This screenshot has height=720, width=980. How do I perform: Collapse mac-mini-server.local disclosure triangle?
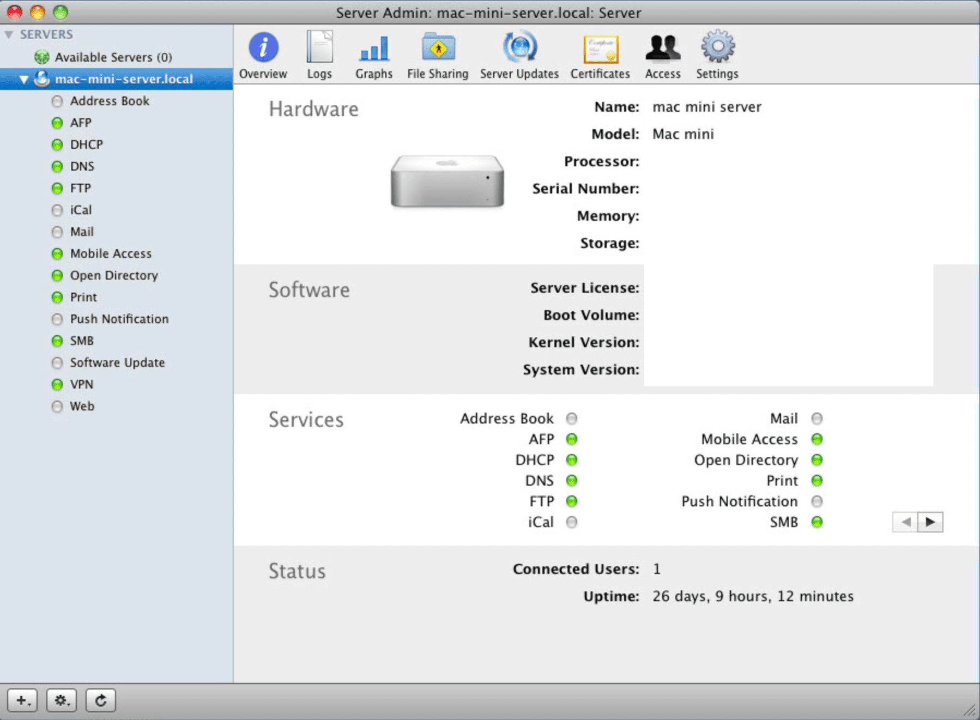[x=23, y=80]
